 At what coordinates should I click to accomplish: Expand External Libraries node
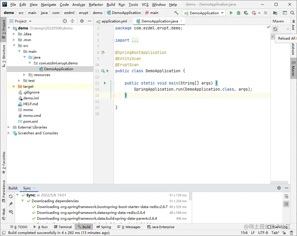[8, 127]
